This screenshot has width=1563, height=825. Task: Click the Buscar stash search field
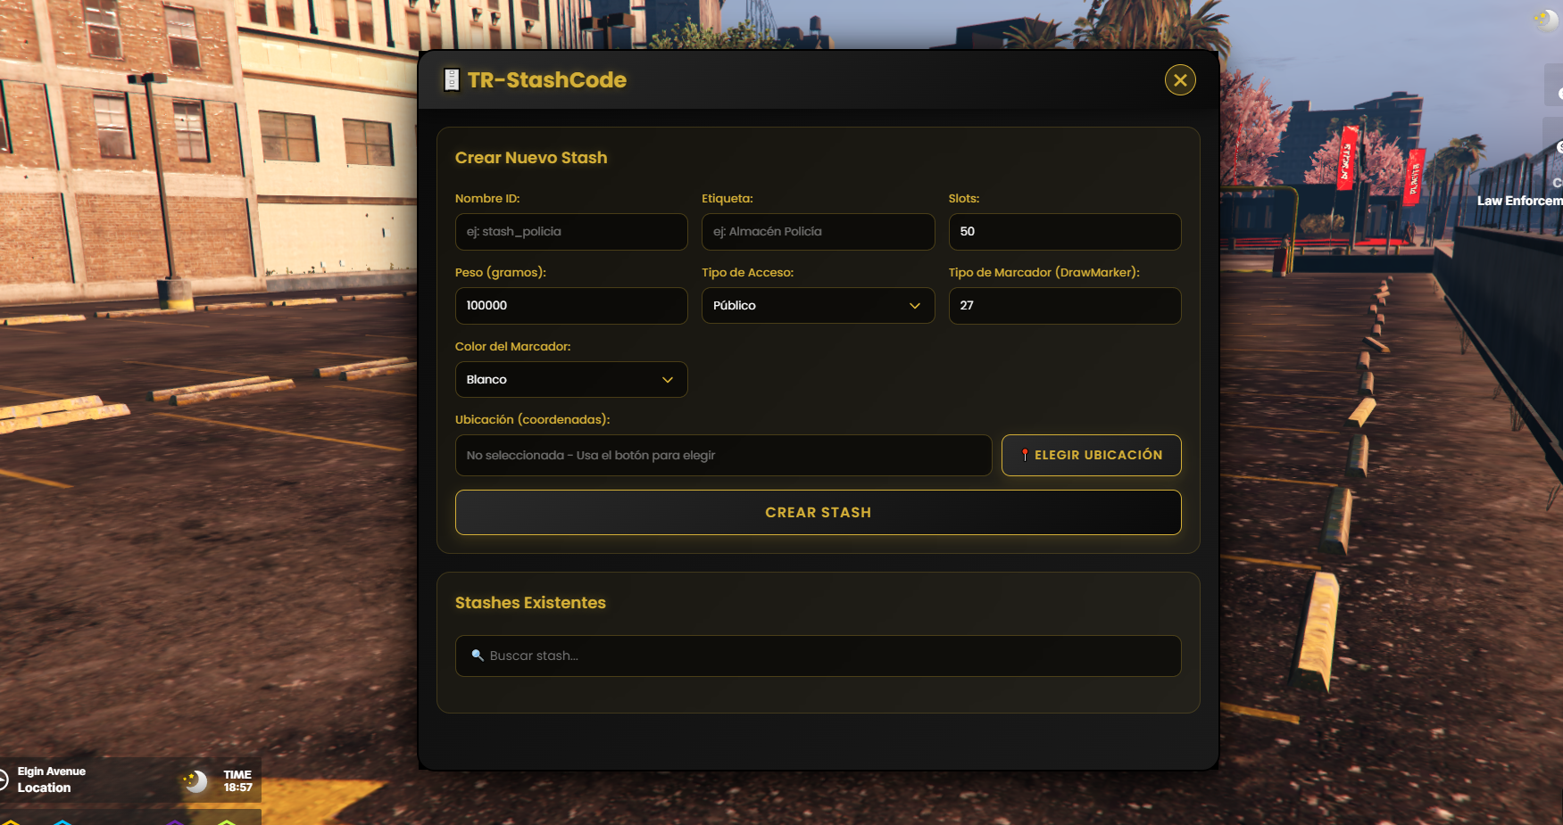point(819,656)
